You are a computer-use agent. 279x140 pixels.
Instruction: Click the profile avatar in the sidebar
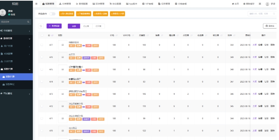pyautogui.click(x=3, y=13)
